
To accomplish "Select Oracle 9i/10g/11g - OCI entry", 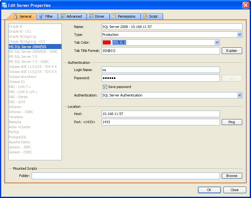I will click(x=35, y=41).
